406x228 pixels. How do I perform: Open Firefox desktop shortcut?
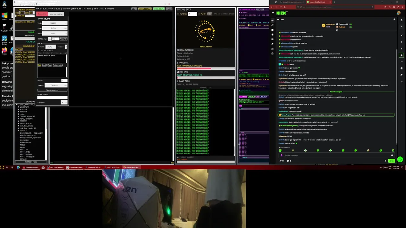tap(4, 51)
